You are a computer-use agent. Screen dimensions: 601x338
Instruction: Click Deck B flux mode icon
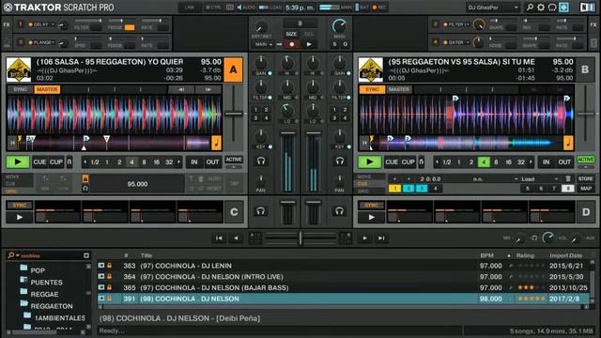[x=422, y=162]
